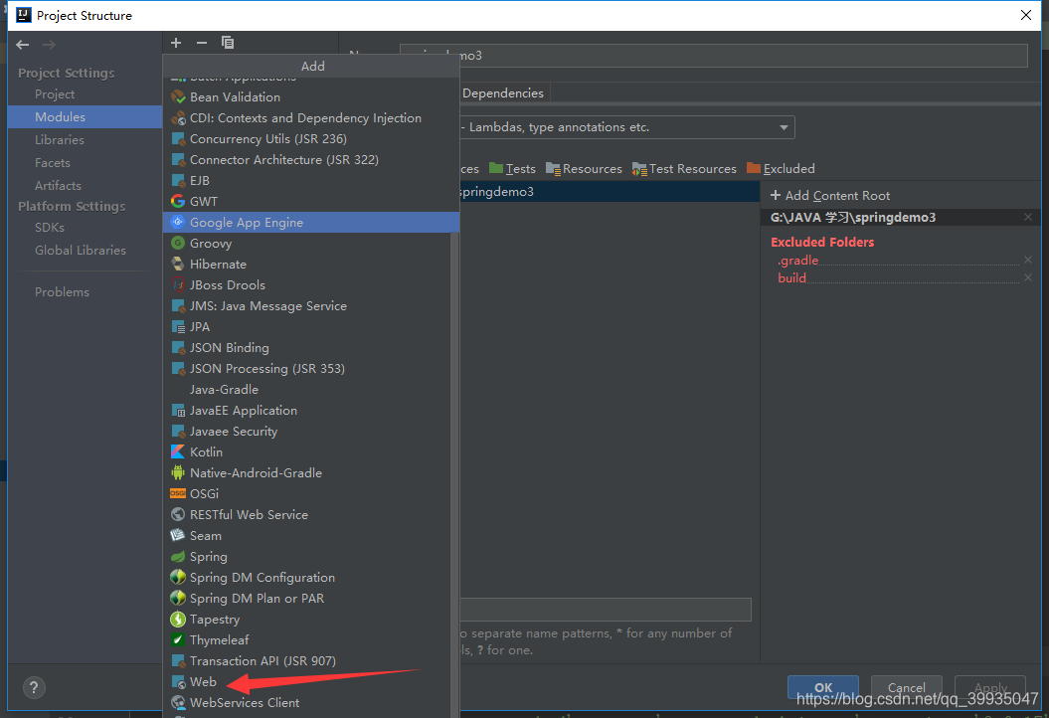Select JPA from the Add list

311,326
